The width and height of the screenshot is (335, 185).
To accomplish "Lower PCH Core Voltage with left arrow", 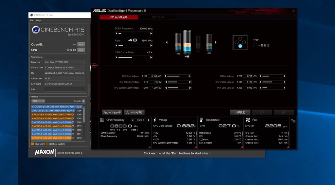I will pos(260,88).
